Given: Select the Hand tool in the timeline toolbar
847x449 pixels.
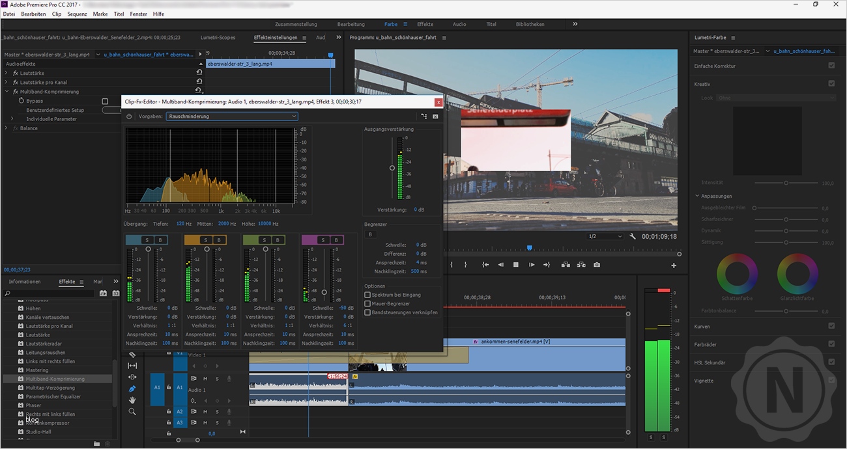Looking at the screenshot, I should pos(132,397).
